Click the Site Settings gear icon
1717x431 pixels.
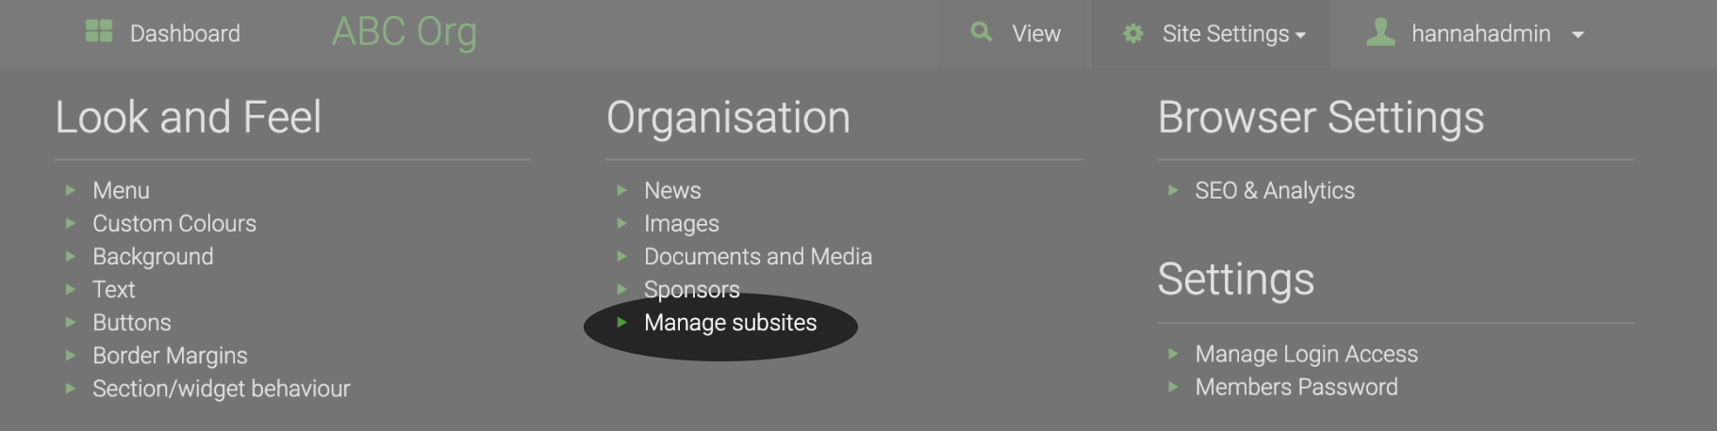coord(1133,34)
